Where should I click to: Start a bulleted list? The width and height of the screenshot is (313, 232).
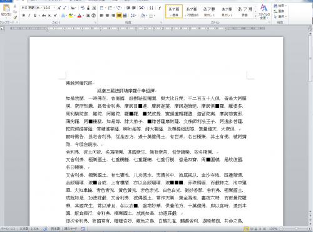(101, 8)
